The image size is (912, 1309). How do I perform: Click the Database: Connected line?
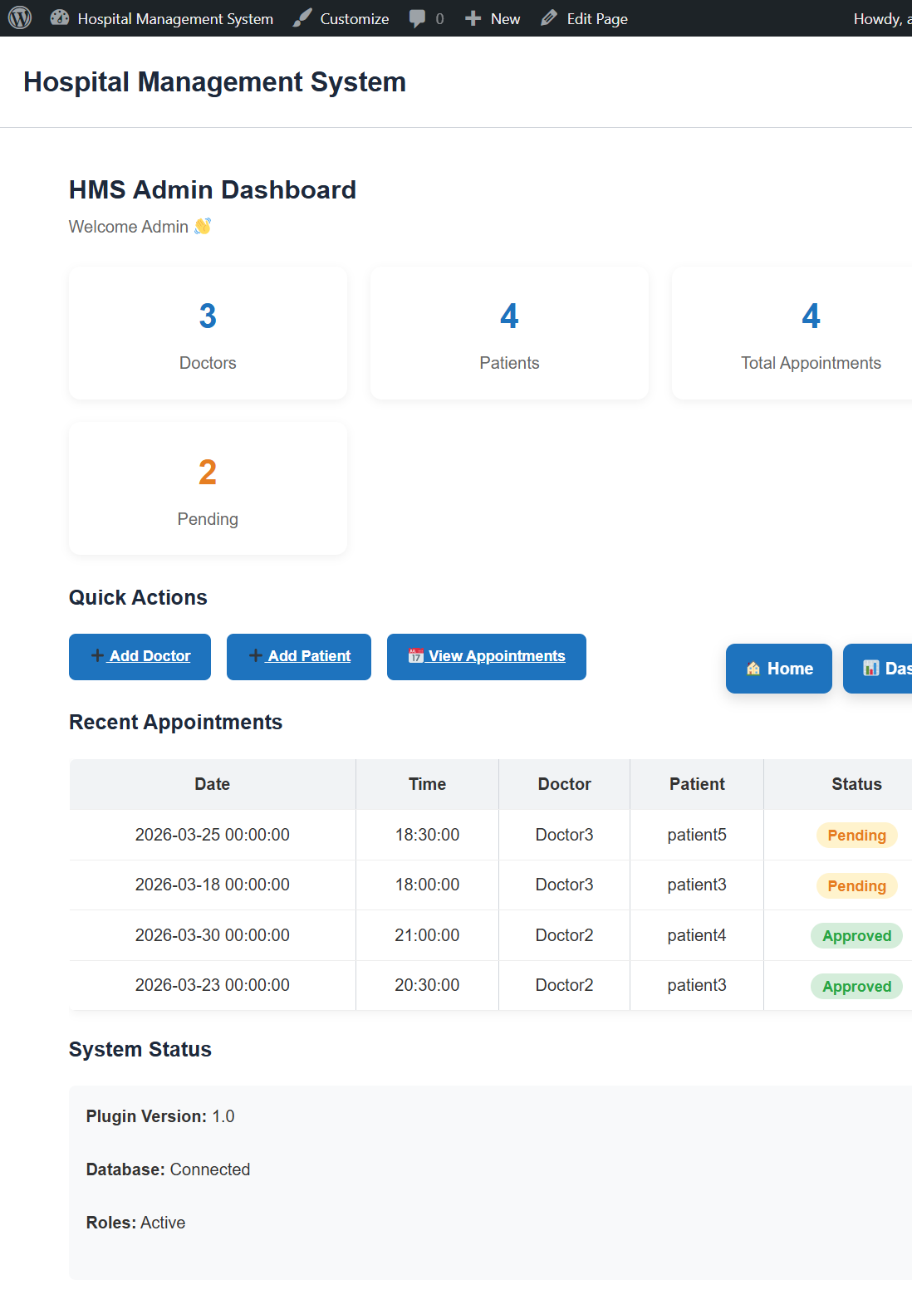(x=168, y=1169)
